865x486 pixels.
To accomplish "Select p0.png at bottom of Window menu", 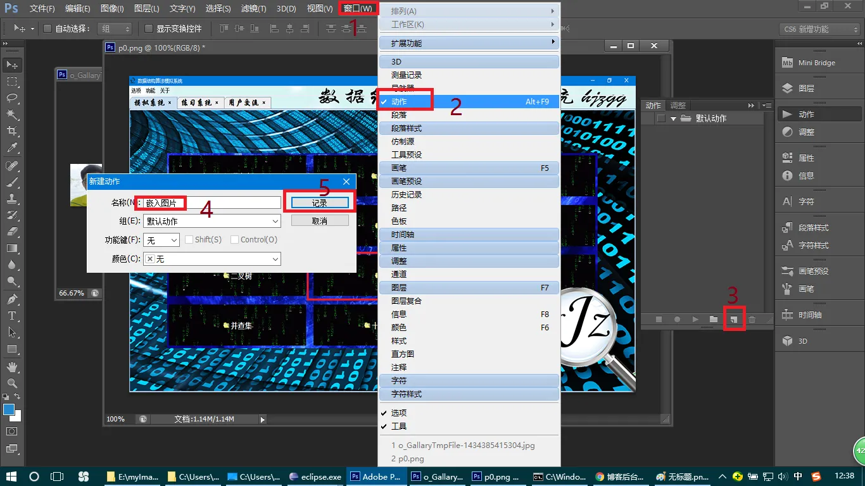I will pos(469,458).
